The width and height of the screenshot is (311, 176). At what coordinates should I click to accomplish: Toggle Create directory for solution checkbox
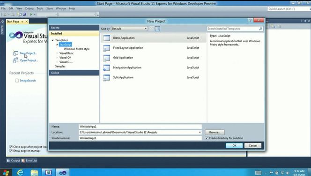tap(207, 138)
